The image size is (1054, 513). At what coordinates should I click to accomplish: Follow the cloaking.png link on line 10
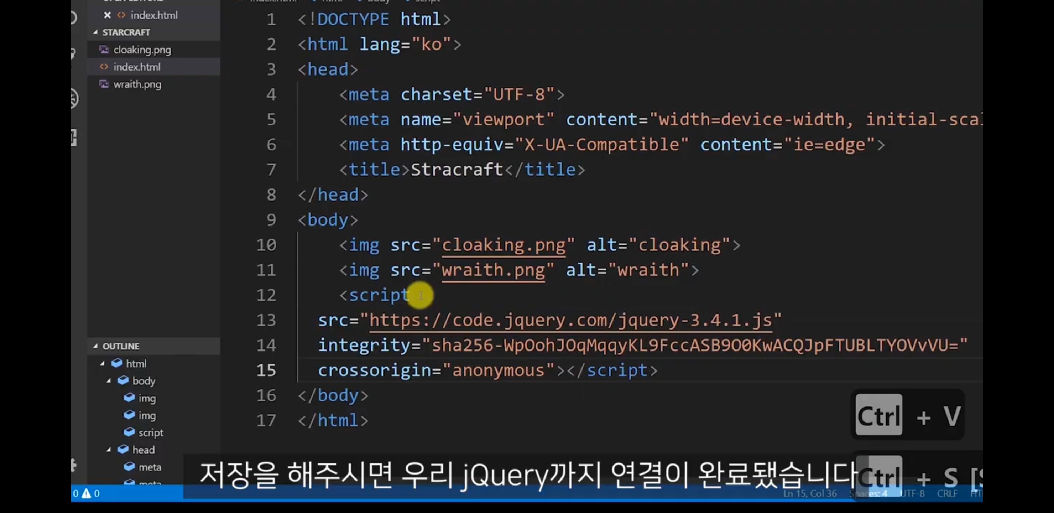click(504, 245)
